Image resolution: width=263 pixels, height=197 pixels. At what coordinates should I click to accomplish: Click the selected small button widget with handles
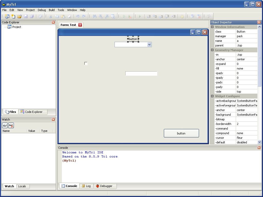[x=133, y=39]
